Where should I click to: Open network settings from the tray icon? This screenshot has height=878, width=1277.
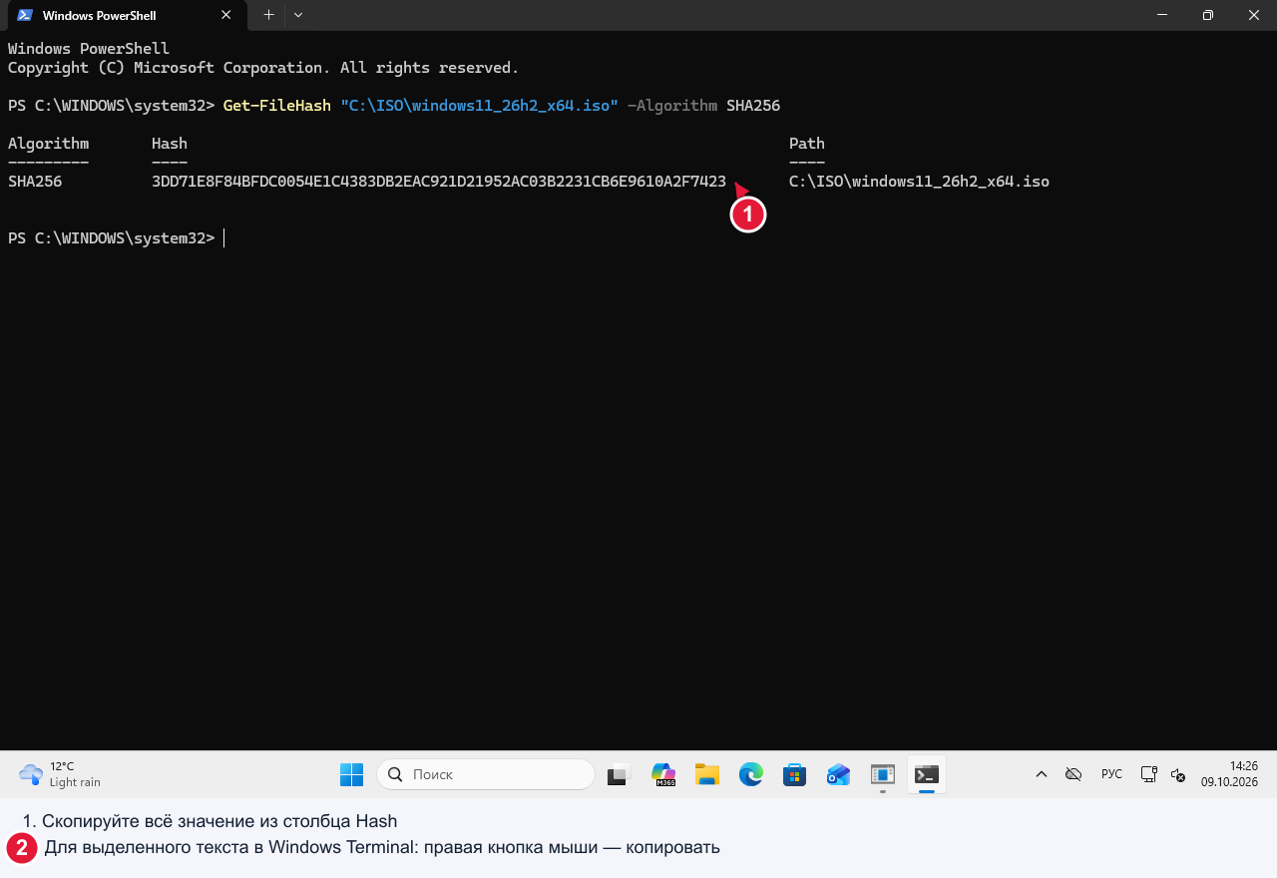click(1149, 774)
